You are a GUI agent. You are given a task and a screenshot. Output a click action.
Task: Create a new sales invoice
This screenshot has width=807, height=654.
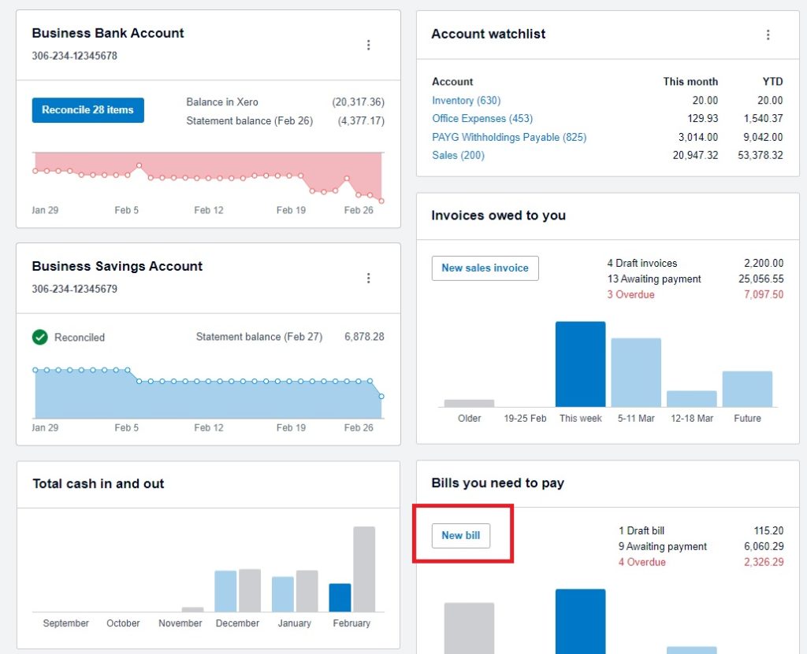pyautogui.click(x=485, y=268)
